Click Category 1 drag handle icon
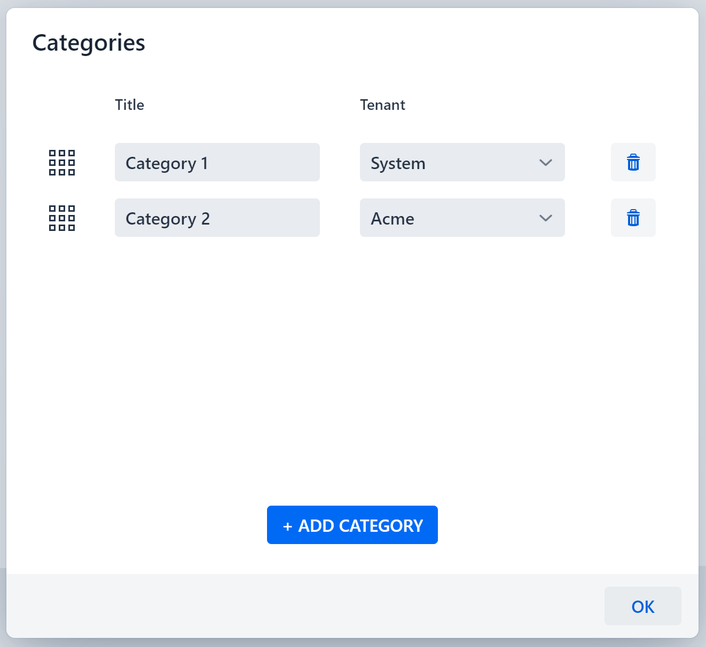The image size is (706, 647). click(61, 163)
